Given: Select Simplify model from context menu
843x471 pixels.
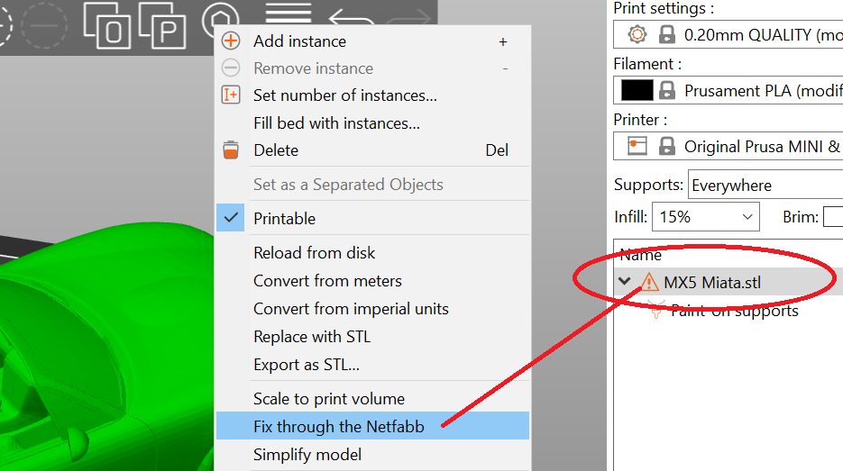Looking at the screenshot, I should click(307, 455).
